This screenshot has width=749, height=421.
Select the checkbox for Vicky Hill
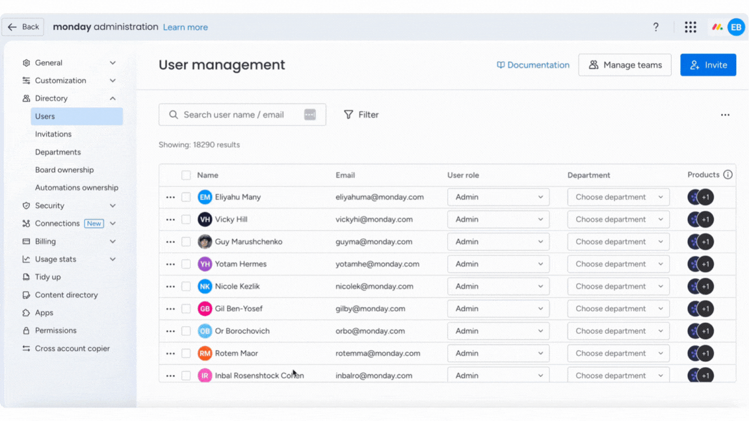coord(186,220)
